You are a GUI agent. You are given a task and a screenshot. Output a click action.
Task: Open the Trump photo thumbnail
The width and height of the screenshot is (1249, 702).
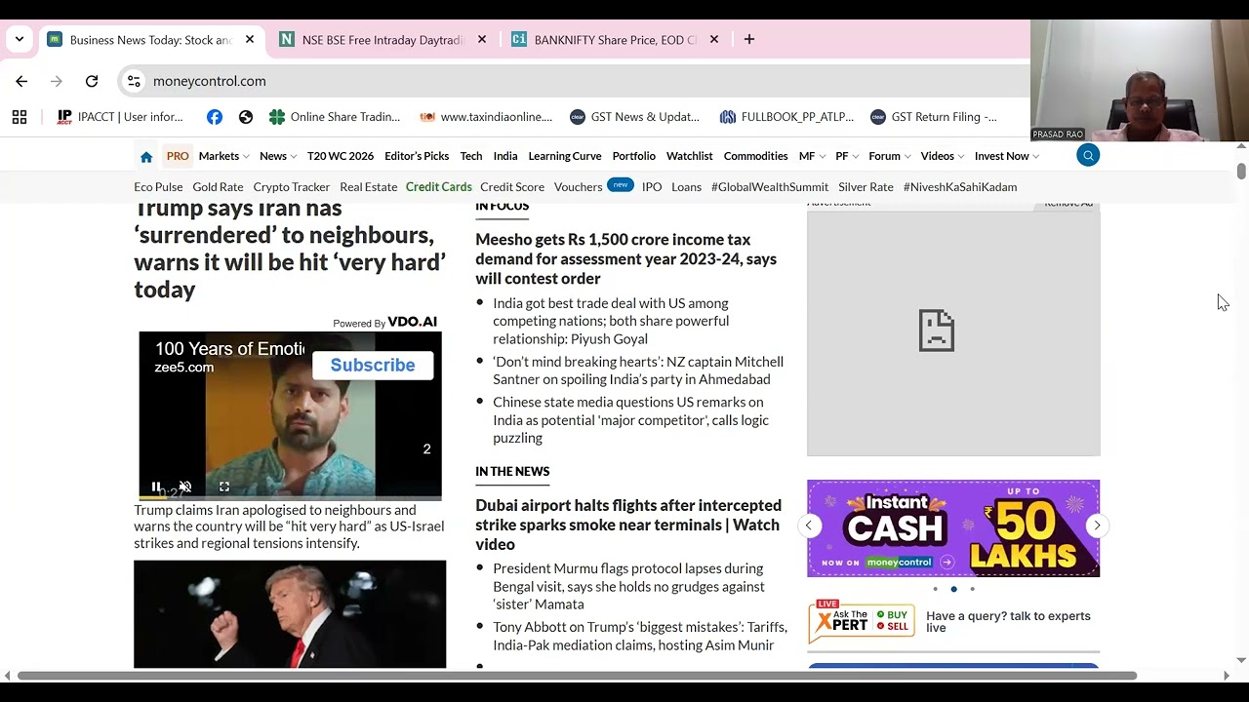coord(290,614)
